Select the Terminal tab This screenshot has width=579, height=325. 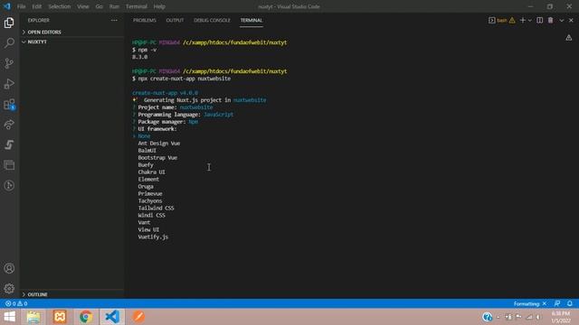252,20
